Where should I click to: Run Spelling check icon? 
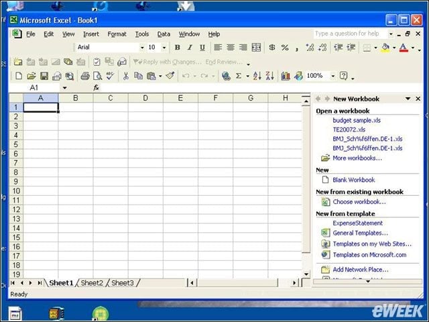pyautogui.click(x=110, y=76)
